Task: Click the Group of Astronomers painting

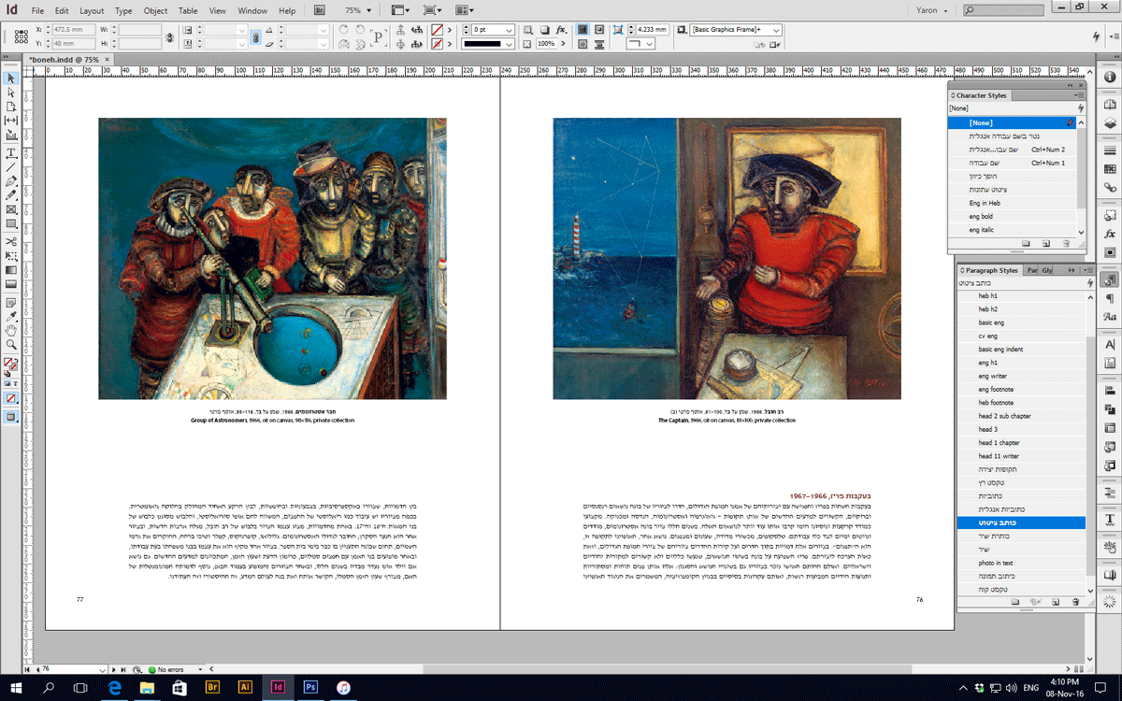Action: pos(272,259)
